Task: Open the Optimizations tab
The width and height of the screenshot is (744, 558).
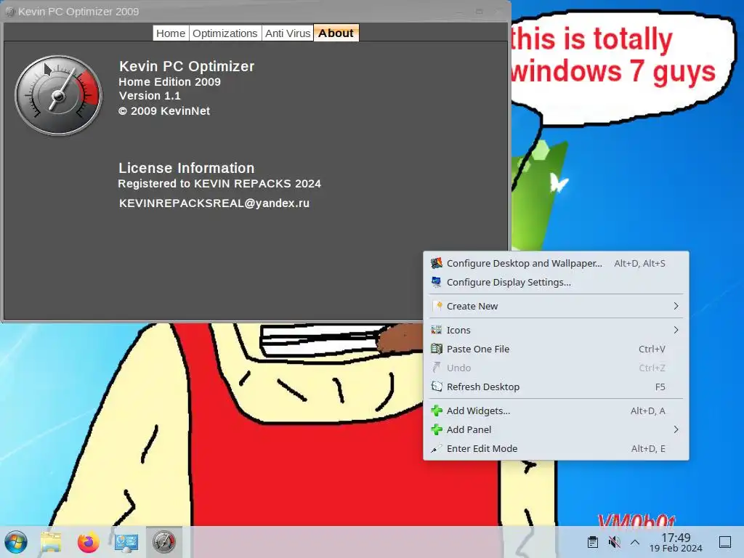Action: click(225, 33)
